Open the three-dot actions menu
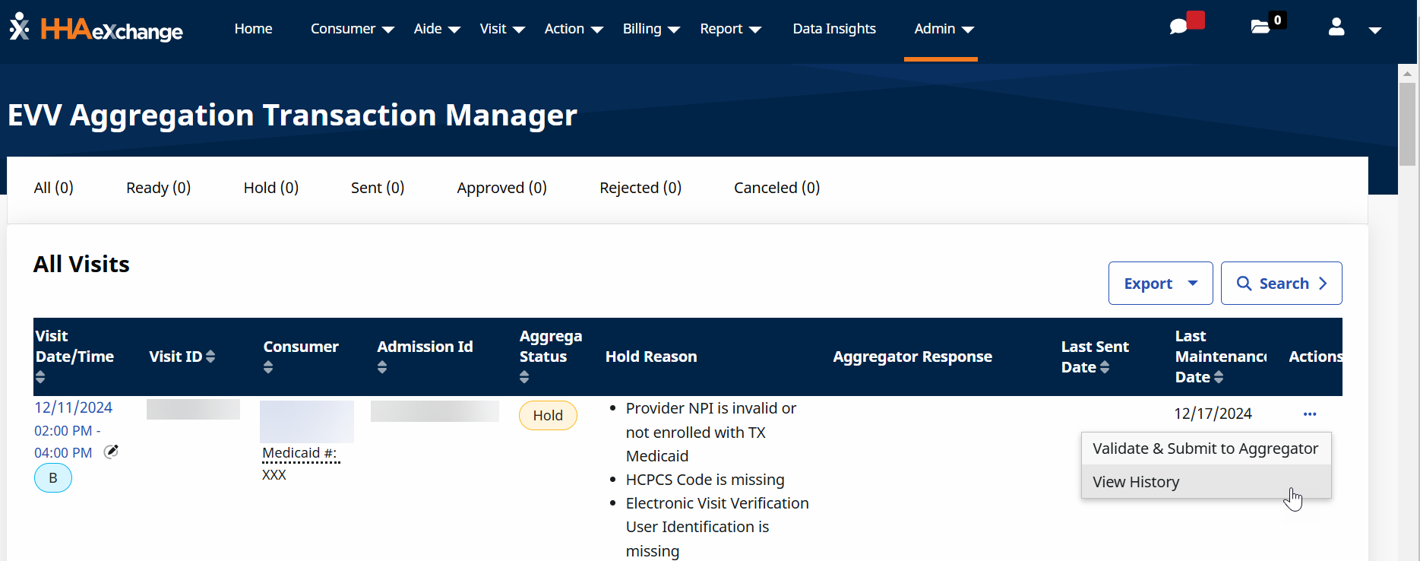The height and width of the screenshot is (561, 1420). click(1310, 414)
